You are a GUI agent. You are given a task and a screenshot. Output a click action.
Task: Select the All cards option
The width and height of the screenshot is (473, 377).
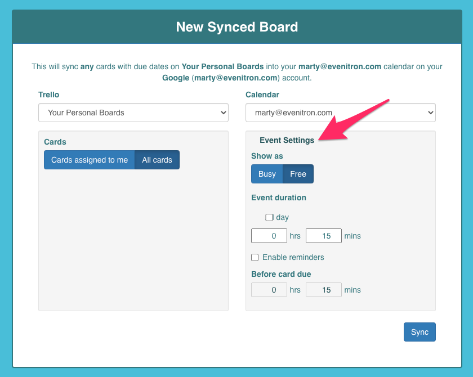(157, 160)
